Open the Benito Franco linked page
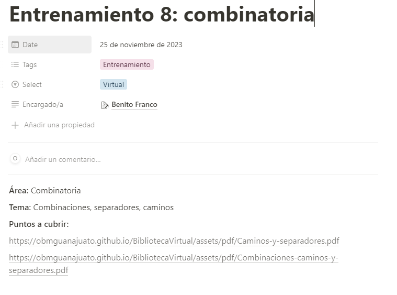Screen dimensions: 397x295 point(134,104)
